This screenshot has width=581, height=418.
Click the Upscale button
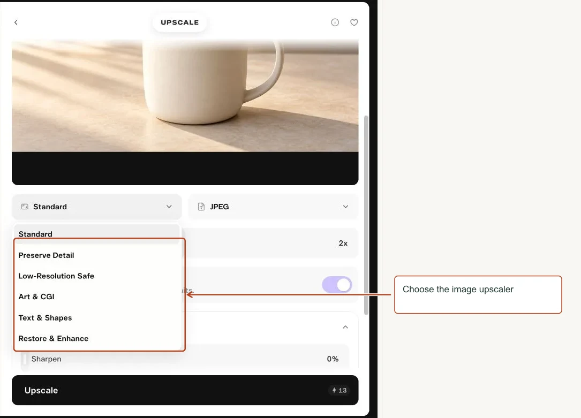[185, 390]
